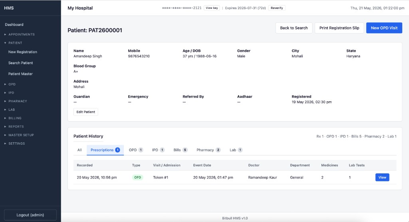Expand the Reports sidebar section

click(16, 126)
